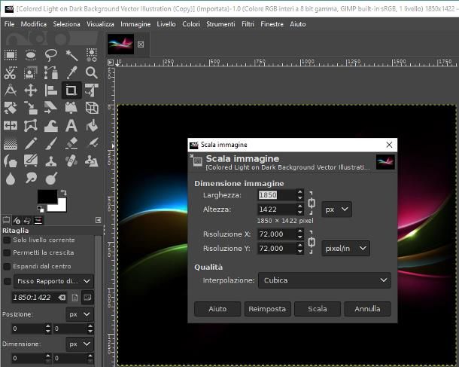
Task: Open the Immagine menu
Action: (x=135, y=24)
